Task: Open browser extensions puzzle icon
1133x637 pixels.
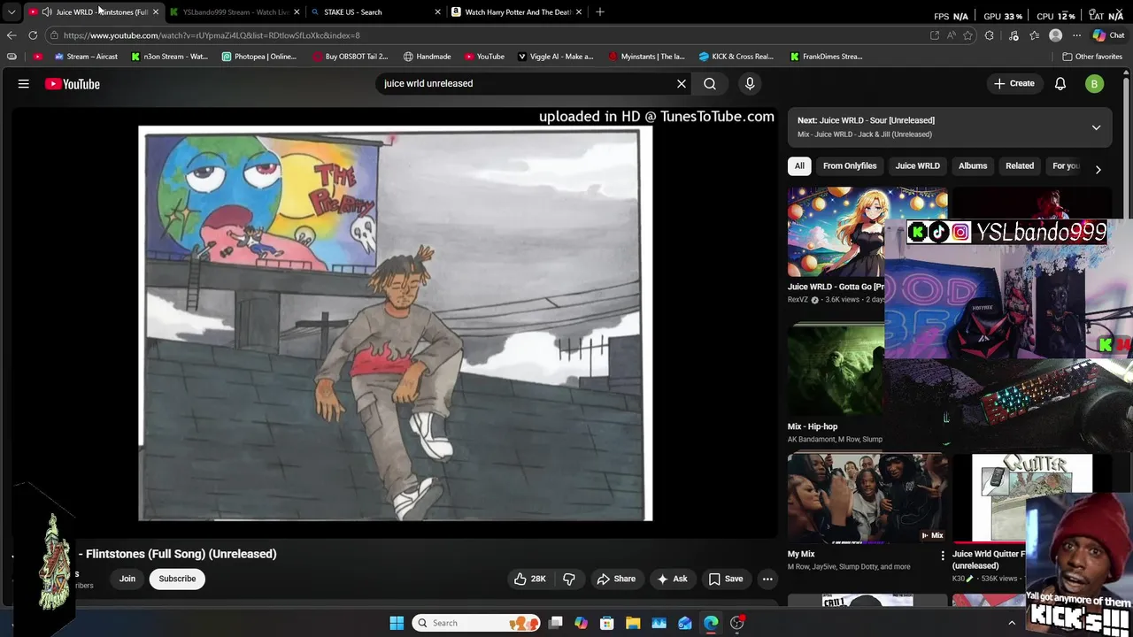Action: [x=990, y=35]
